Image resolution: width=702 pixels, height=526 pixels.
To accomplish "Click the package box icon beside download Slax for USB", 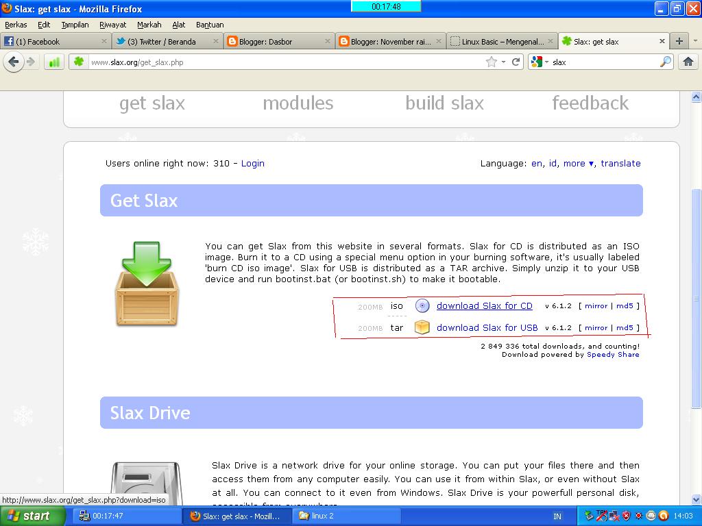I will click(x=421, y=327).
